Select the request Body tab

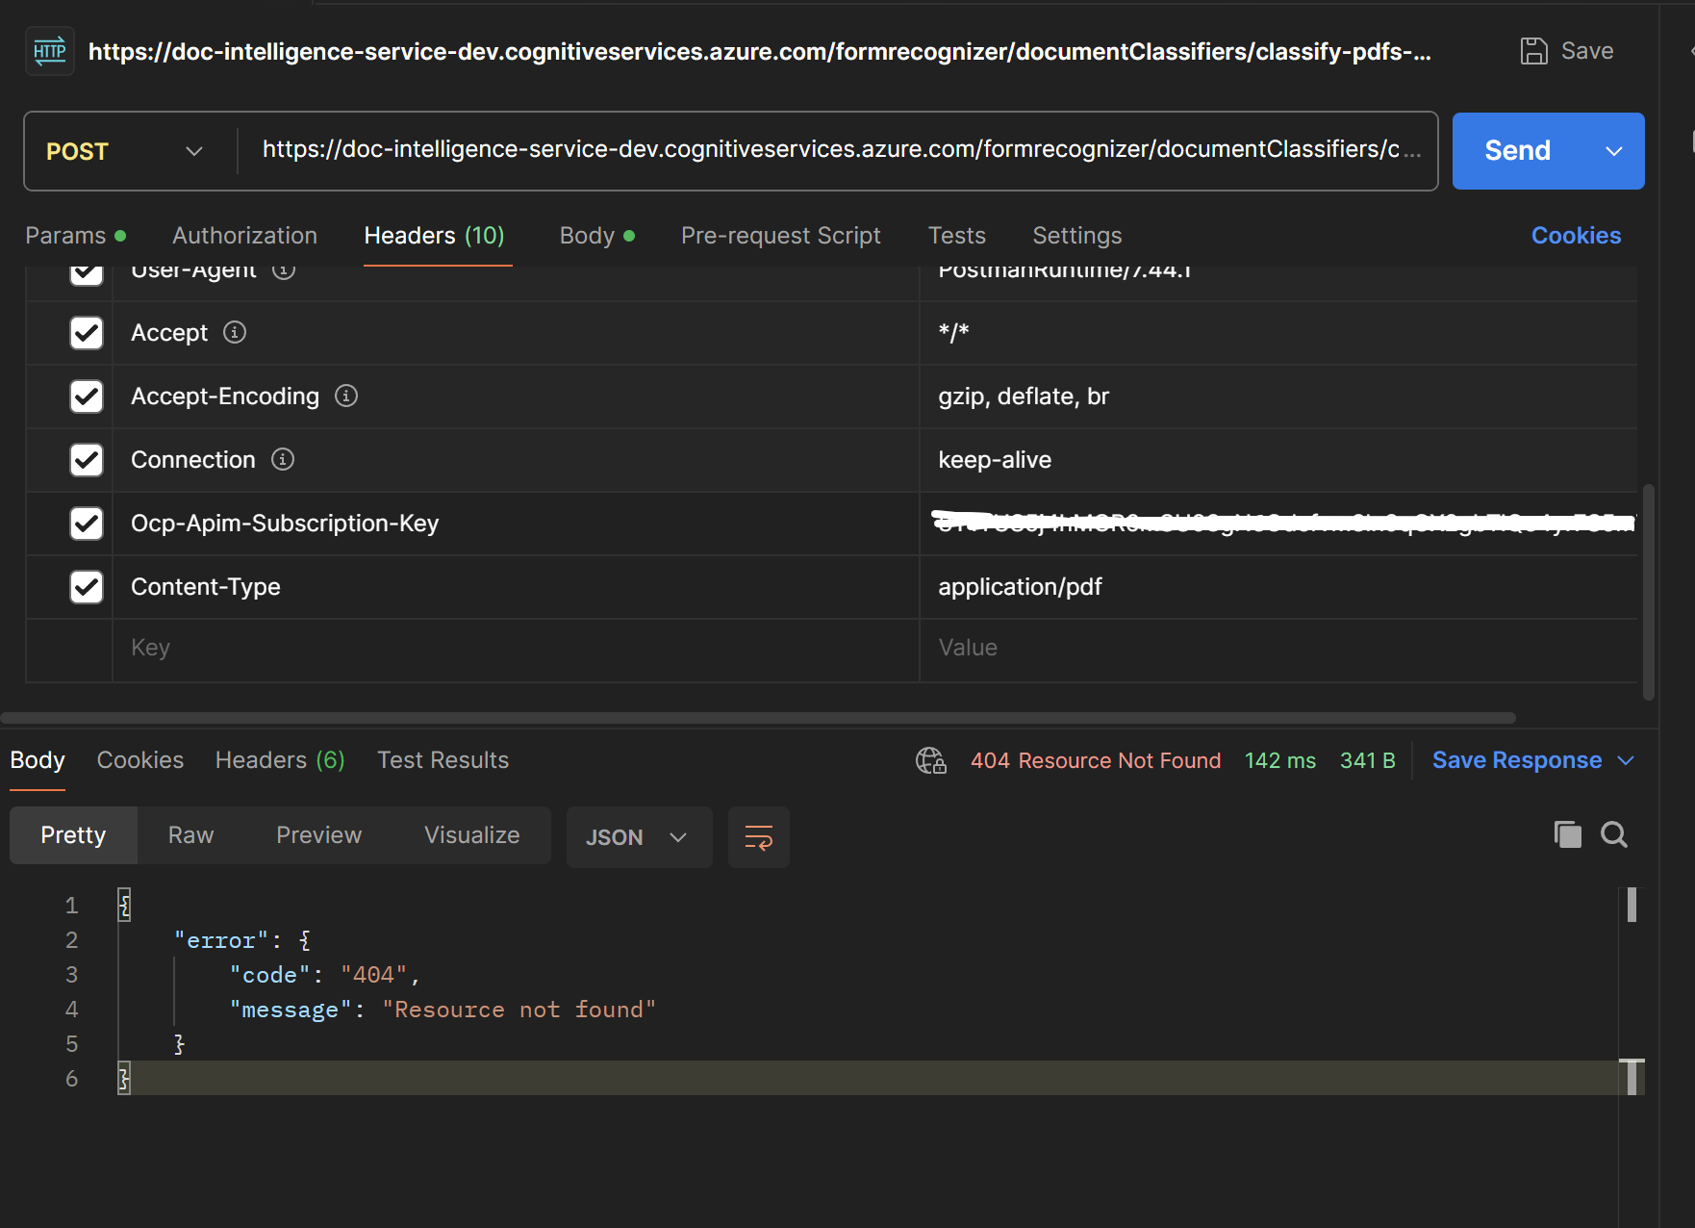[596, 236]
